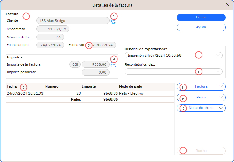The width and height of the screenshot is (234, 162).
Task: Click the Ayuda button
Action: click(201, 27)
